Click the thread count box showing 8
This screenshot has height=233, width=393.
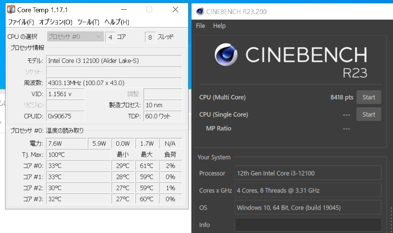(x=150, y=37)
